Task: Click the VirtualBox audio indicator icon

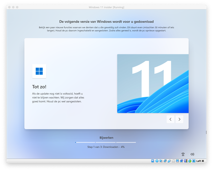Action: [x=161, y=161]
